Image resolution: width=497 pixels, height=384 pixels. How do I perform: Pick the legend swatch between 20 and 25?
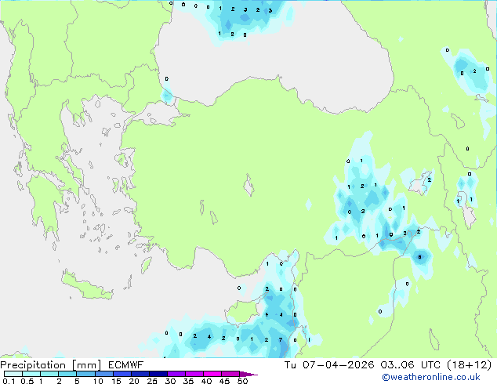tap(140, 374)
